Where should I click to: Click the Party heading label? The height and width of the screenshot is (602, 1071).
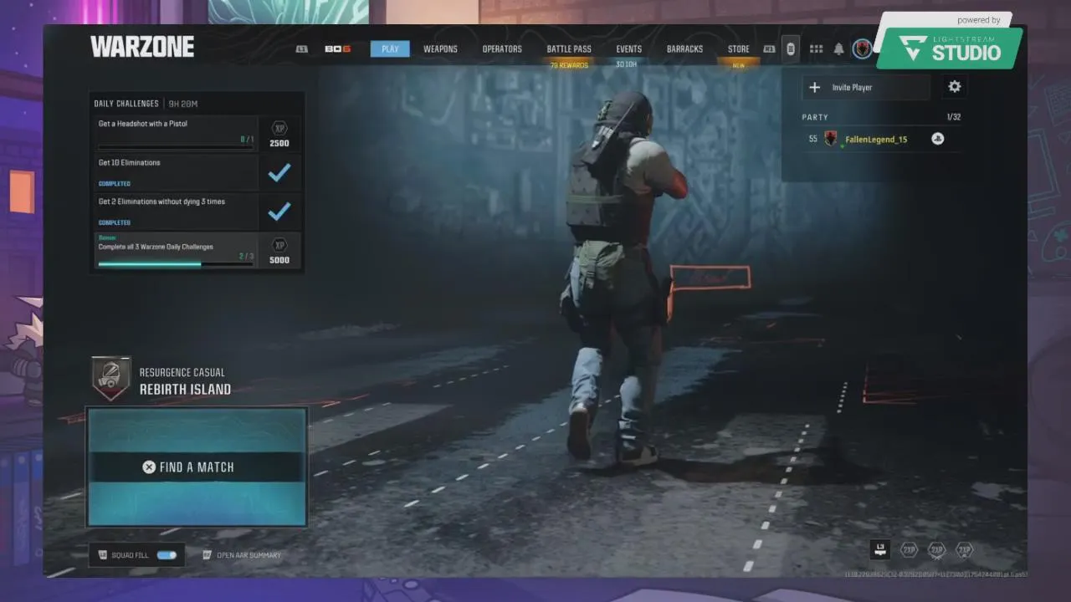pos(815,117)
